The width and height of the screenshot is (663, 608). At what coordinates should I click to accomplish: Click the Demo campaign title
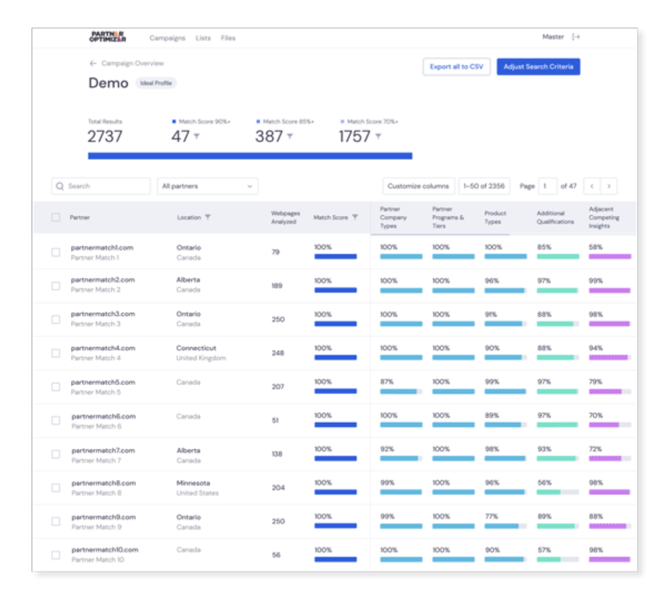coord(108,83)
